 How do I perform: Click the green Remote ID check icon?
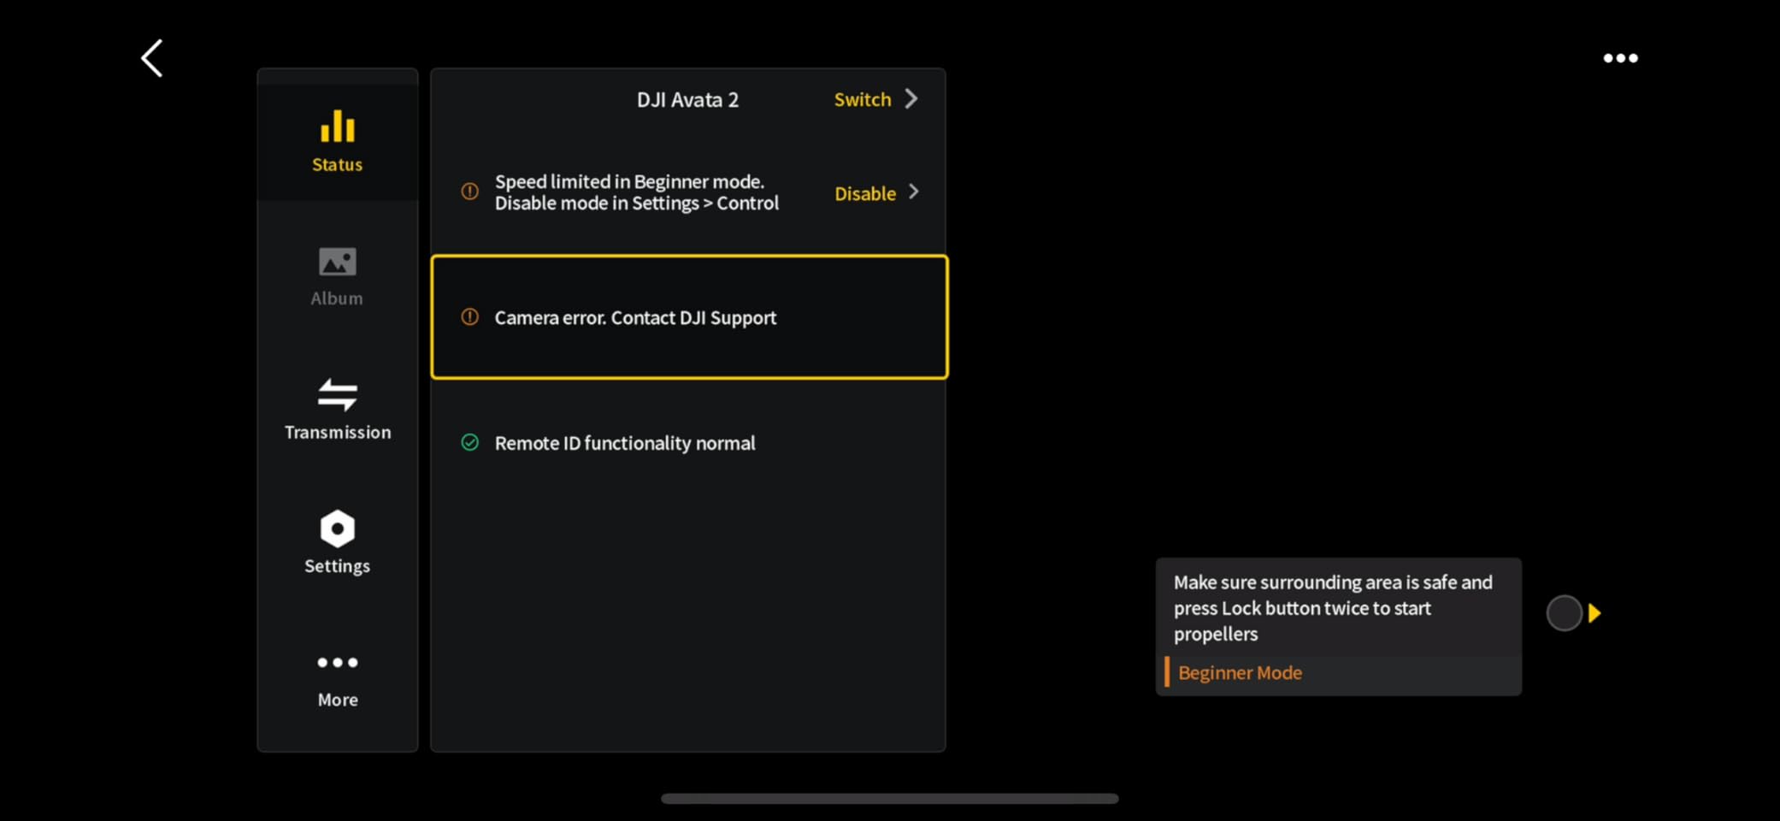click(469, 442)
